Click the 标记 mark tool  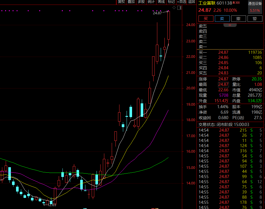171,2
